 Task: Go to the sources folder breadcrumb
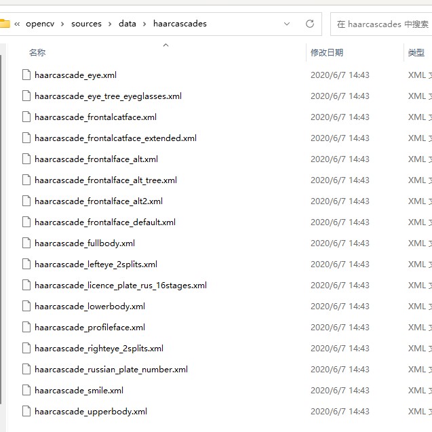pyautogui.click(x=86, y=24)
